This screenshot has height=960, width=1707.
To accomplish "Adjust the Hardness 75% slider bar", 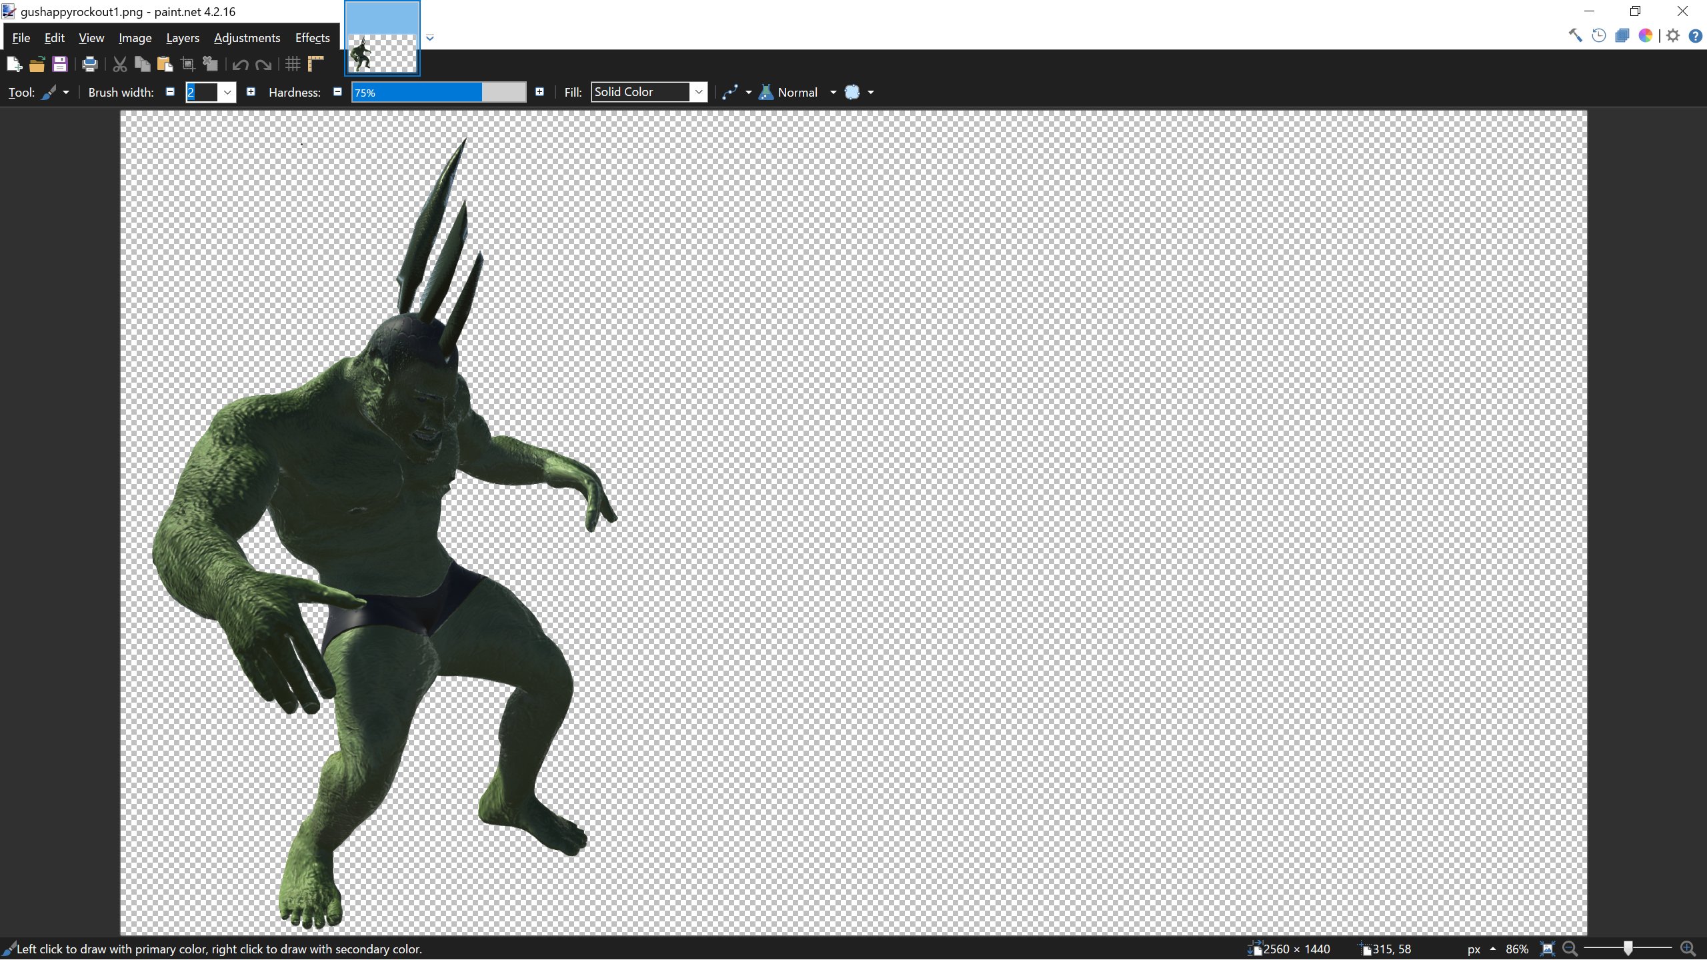I will click(439, 93).
